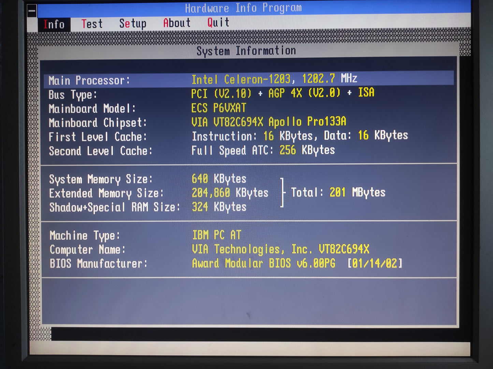Viewport: 493px width, 369px height.
Task: Click the Total 201 MBytes value
Action: (x=338, y=193)
